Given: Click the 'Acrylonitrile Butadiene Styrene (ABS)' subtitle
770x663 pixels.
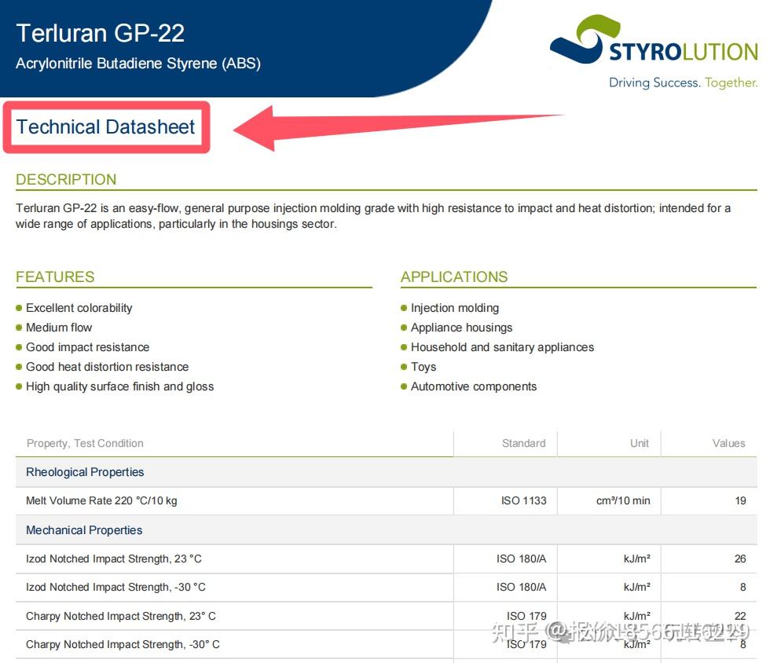Looking at the screenshot, I should click(138, 64).
